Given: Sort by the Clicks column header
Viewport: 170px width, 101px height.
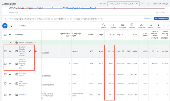Looking at the screenshot, I should click(x=90, y=35).
